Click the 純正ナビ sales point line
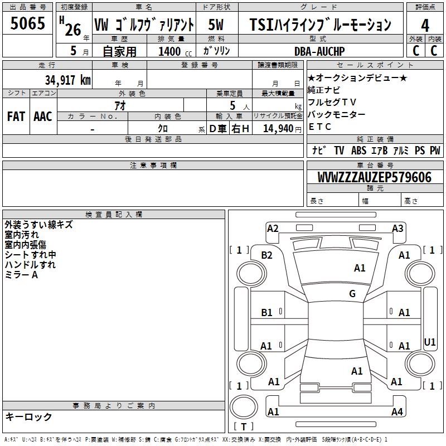The image size is (446, 446). pyautogui.click(x=324, y=90)
